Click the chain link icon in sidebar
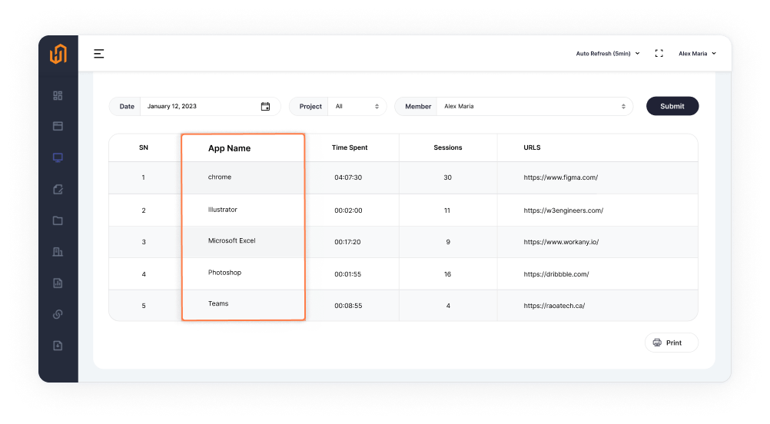 click(58, 314)
